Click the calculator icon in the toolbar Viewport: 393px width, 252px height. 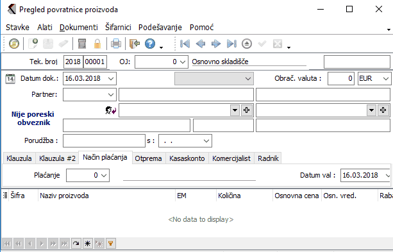click(x=82, y=44)
